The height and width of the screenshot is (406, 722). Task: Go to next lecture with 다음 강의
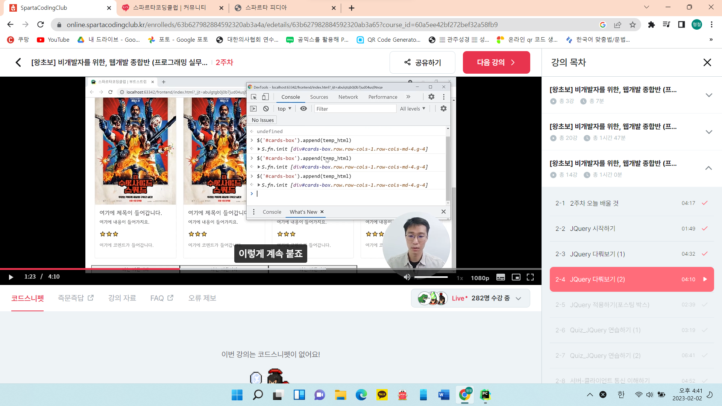point(496,62)
